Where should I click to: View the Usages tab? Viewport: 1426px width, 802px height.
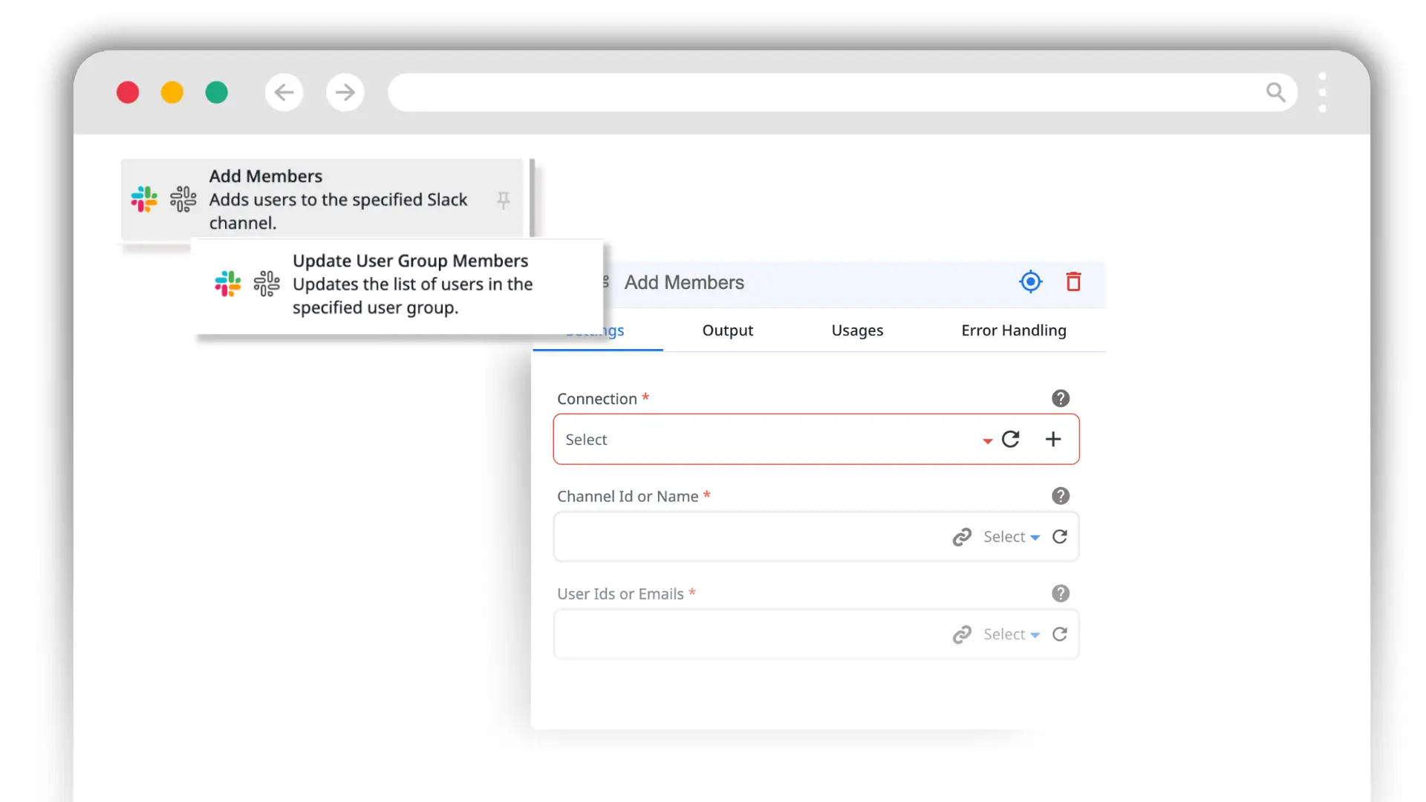click(x=857, y=330)
